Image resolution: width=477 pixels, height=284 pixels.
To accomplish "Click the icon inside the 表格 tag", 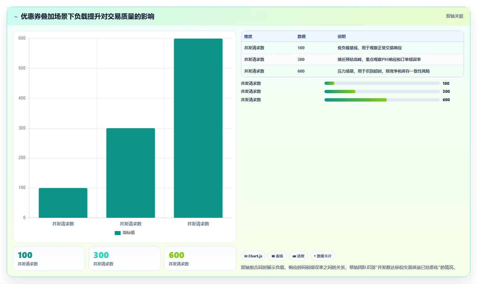I will coord(273,256).
